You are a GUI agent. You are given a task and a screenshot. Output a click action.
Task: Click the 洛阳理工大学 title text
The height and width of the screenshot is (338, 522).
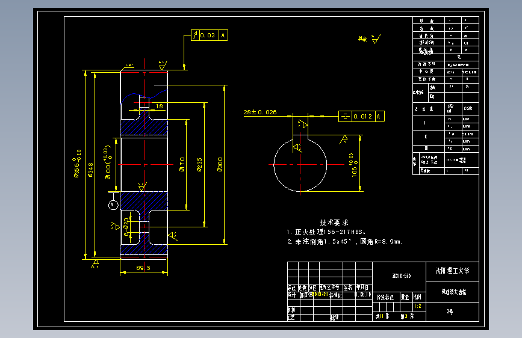point(453,271)
